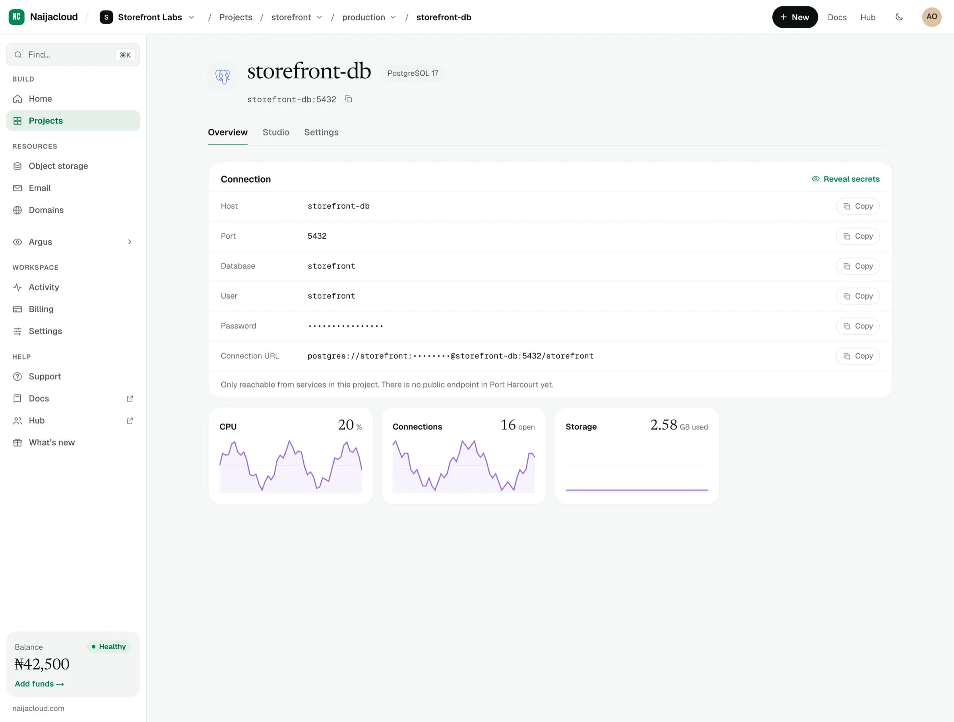
Task: Copy the User value
Action: tap(857, 296)
